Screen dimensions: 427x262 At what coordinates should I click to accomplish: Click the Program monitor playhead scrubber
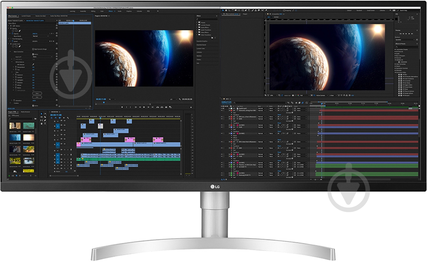click(104, 103)
